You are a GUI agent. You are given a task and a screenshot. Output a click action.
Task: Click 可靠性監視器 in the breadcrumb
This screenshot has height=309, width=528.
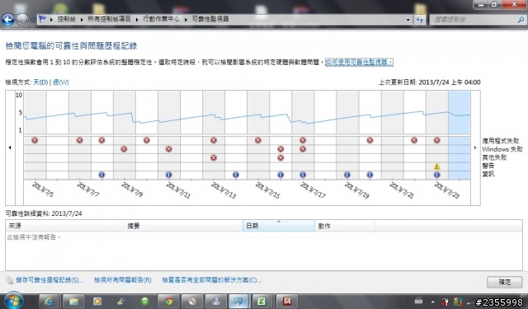tap(210, 19)
